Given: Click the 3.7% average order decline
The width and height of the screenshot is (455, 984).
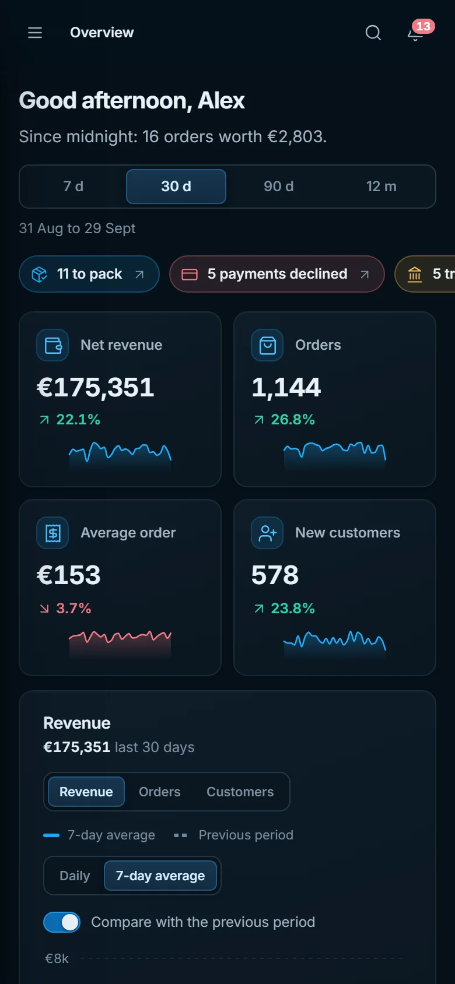Looking at the screenshot, I should (65, 609).
